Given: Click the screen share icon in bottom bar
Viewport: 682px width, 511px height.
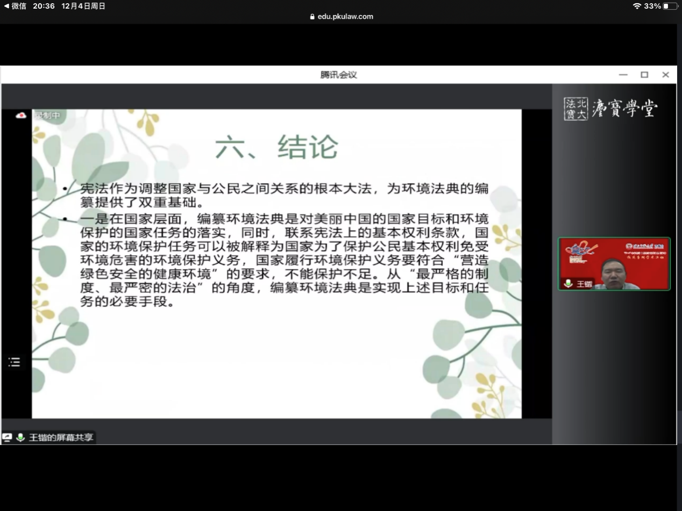Looking at the screenshot, I should (7, 437).
